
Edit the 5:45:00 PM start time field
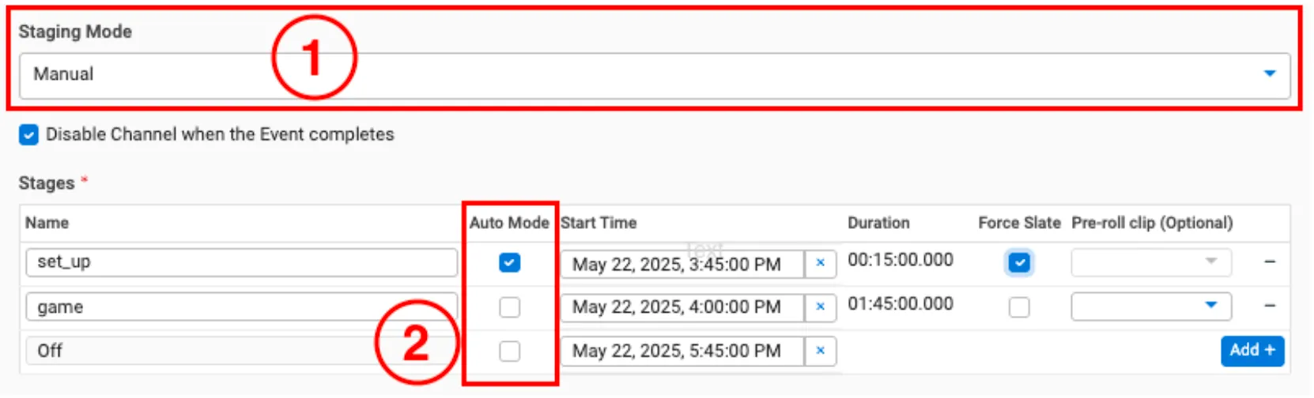point(682,351)
